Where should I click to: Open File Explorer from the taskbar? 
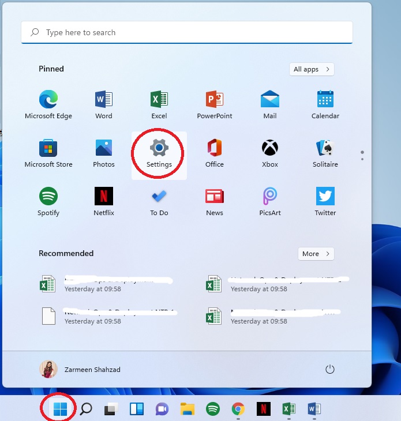(x=187, y=409)
